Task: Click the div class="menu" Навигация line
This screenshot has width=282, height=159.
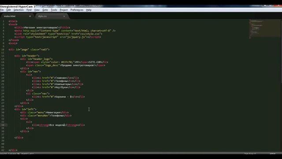Action: 45,113
